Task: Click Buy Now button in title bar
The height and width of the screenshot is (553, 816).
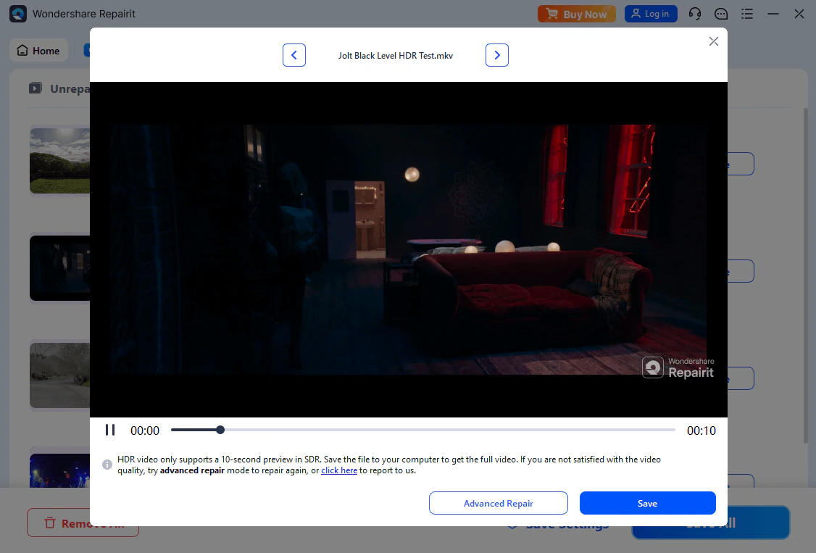Action: click(x=577, y=14)
